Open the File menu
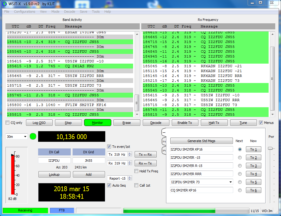This screenshot has width=281, height=216. click(x=7, y=12)
